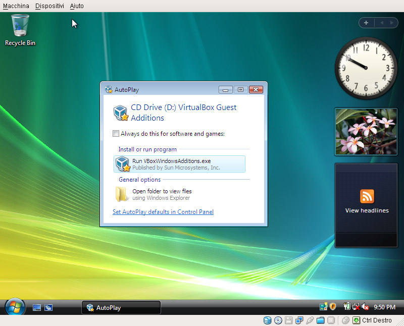Viewport: 404px width, 326px height.
Task: Open the Macchina menu
Action: click(x=16, y=6)
